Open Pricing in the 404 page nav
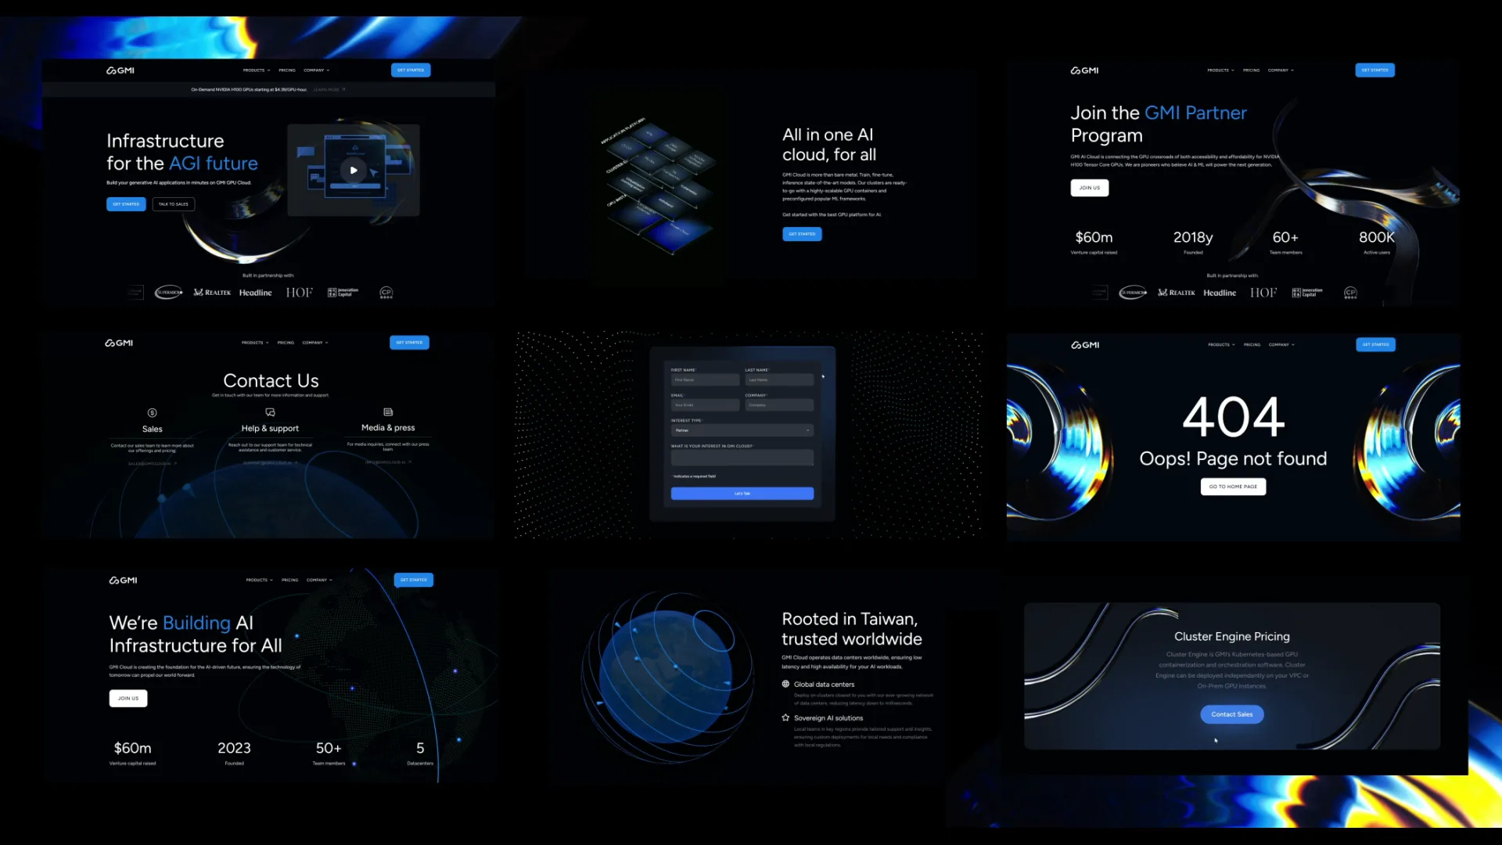The height and width of the screenshot is (845, 1502). point(1252,345)
